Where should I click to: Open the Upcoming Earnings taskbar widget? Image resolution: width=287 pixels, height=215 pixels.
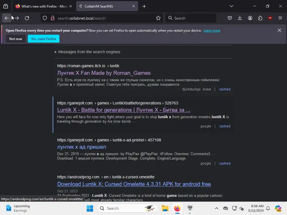click(18, 208)
